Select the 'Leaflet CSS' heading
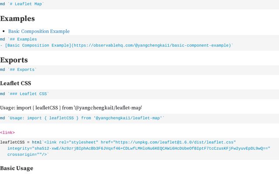Screen dimensions: 279x174 pos(16,83)
